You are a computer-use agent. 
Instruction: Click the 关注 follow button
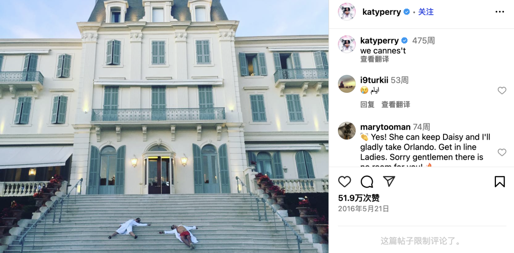point(426,12)
